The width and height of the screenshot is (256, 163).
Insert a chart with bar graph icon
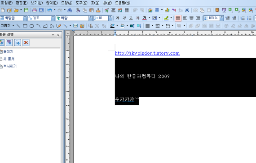click(167, 10)
